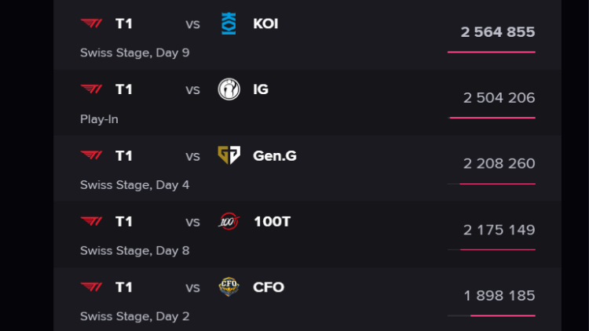Click the "Play-In" stage label
The height and width of the screenshot is (331, 589).
[99, 119]
